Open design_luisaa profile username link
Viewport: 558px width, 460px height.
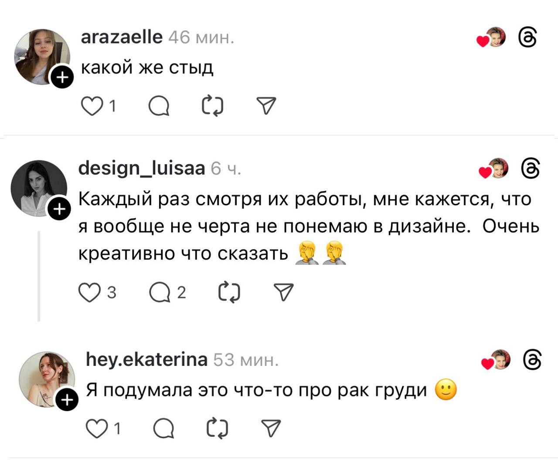(142, 168)
